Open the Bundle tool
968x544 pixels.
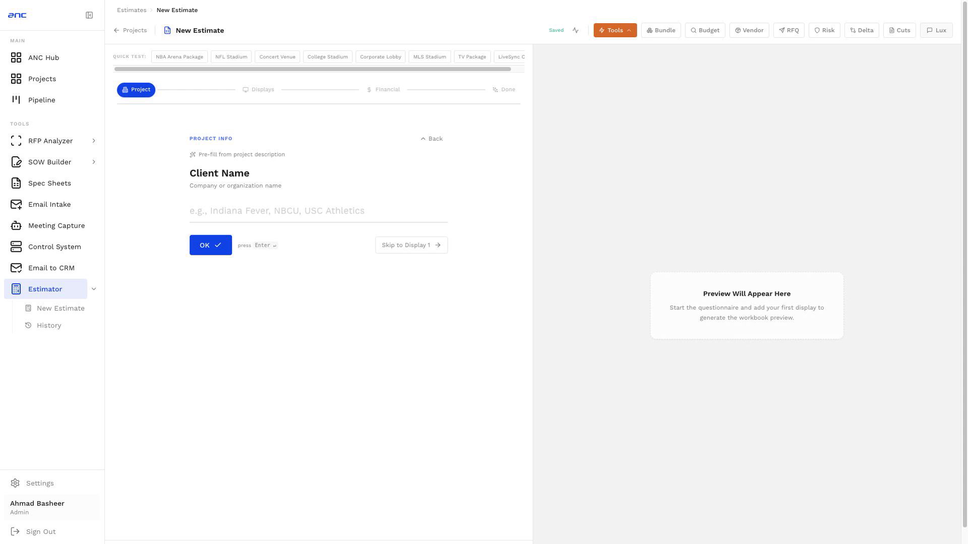click(661, 30)
